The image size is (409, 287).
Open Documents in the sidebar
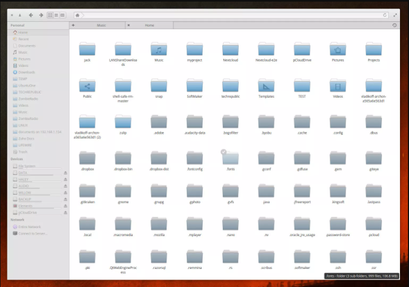(38, 46)
